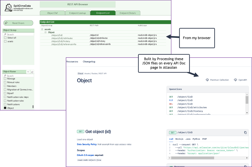Click PUT /object/{id} in Operations
The height and width of the screenshot is (167, 252).
[181, 100]
